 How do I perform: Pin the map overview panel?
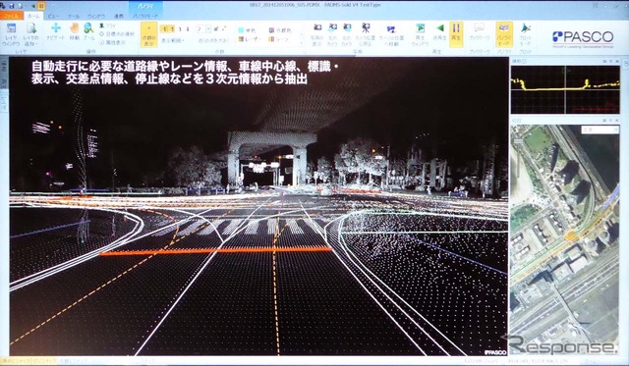pos(611,120)
